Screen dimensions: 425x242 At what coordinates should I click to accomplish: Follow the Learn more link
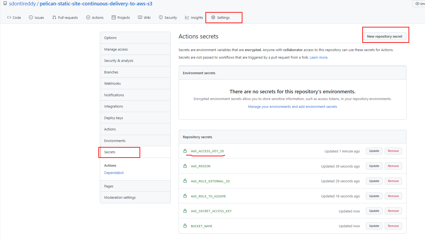[x=318, y=58]
